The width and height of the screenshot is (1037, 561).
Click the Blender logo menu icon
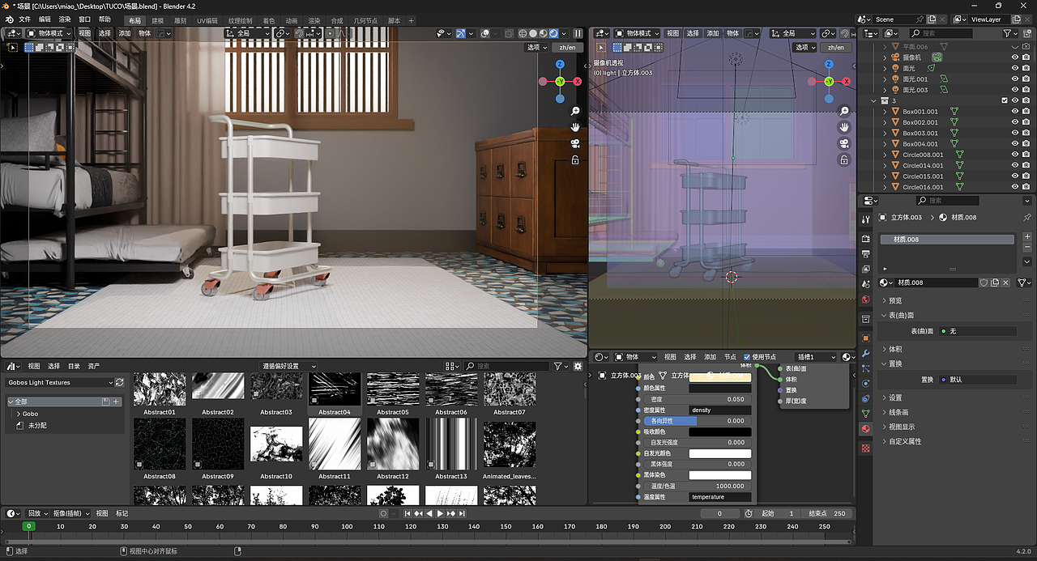pos(9,19)
